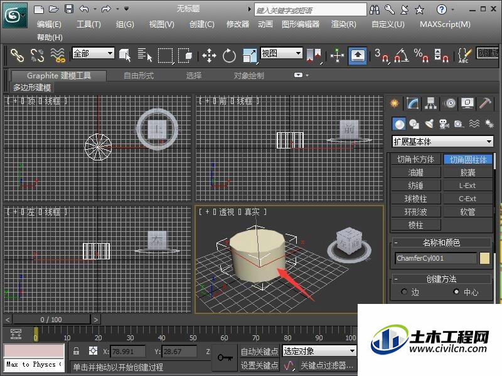502x376 pixels.
Task: Select and Link chain tool
Action: point(17,55)
